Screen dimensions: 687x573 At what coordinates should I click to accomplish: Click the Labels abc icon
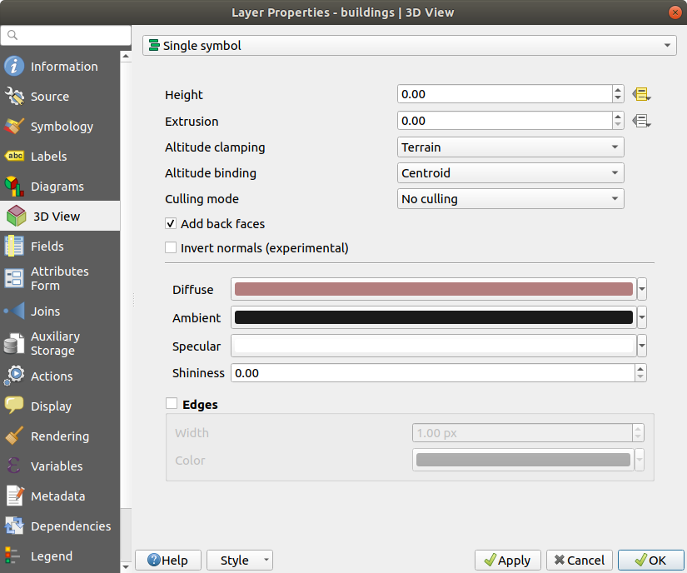click(x=14, y=156)
